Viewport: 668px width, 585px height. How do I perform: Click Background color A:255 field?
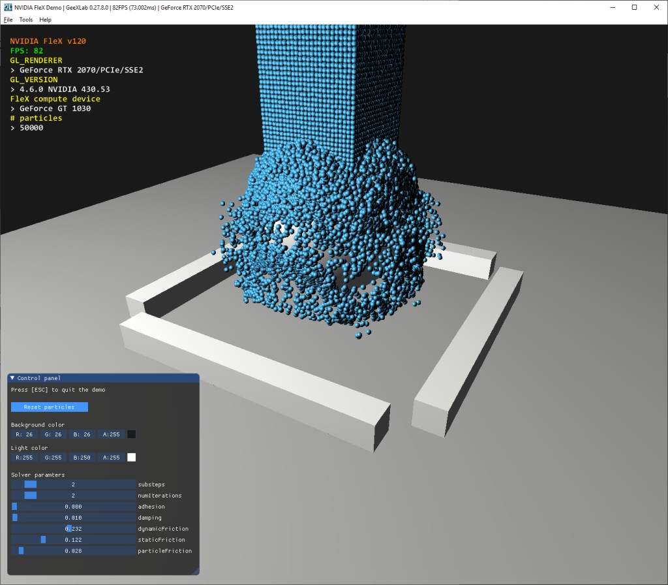[x=111, y=434]
